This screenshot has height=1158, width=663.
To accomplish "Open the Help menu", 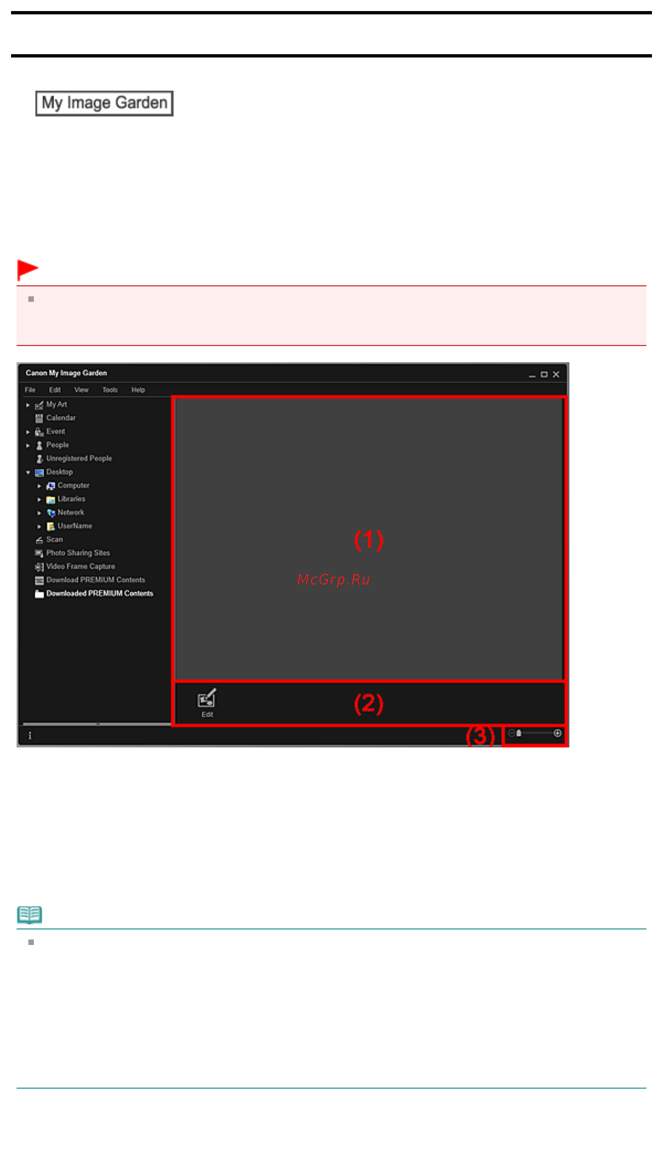I will [x=138, y=390].
